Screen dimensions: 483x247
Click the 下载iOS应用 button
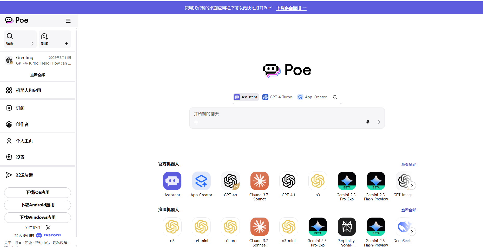(38, 193)
